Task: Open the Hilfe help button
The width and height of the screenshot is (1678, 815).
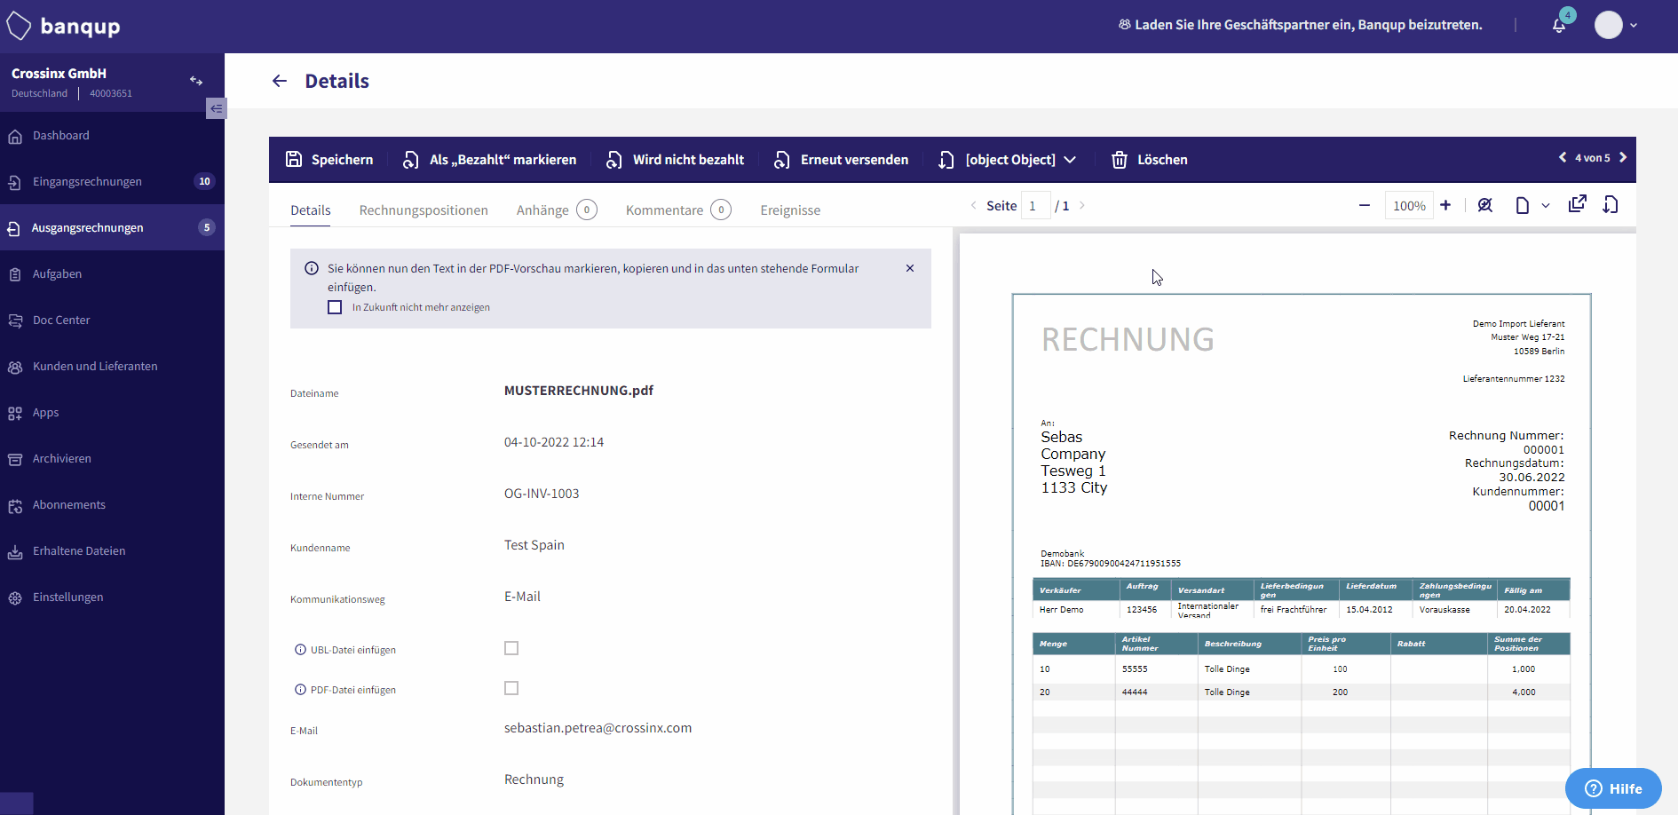Action: coord(1613,788)
